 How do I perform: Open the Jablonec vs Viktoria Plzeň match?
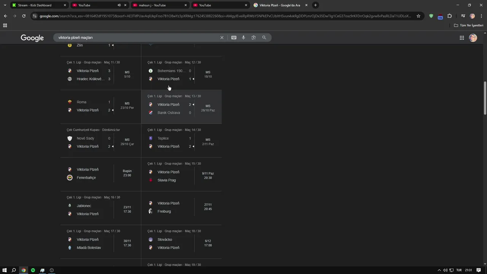tap(100, 208)
